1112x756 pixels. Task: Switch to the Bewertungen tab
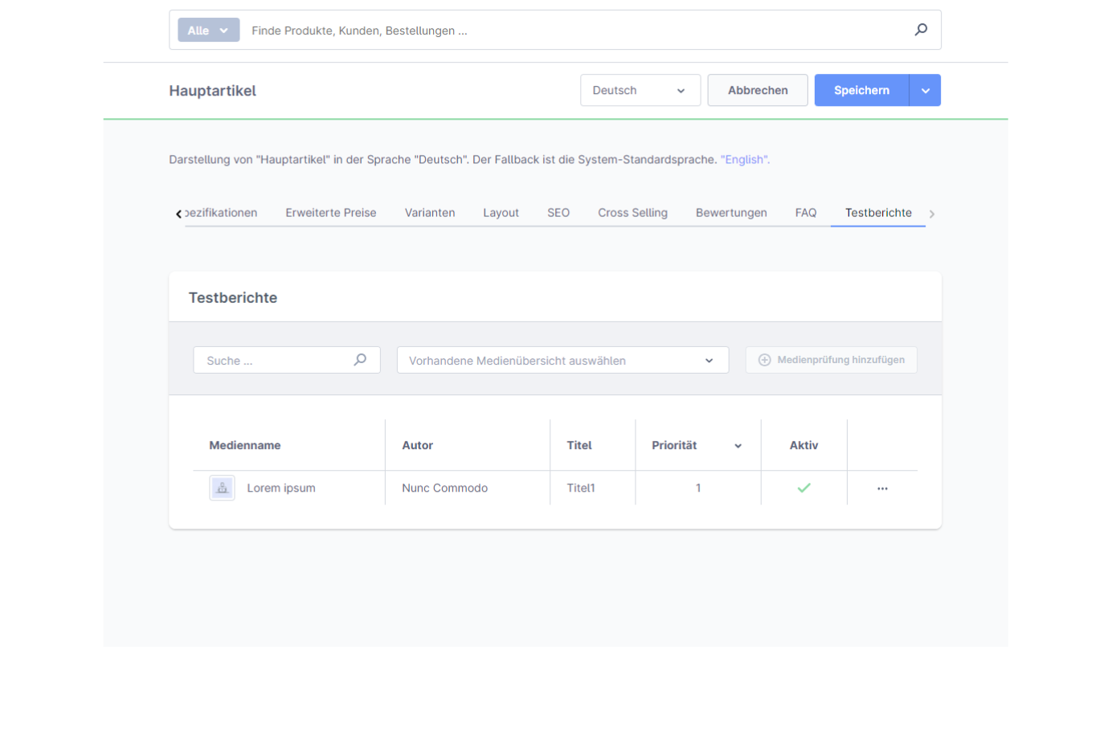point(731,213)
